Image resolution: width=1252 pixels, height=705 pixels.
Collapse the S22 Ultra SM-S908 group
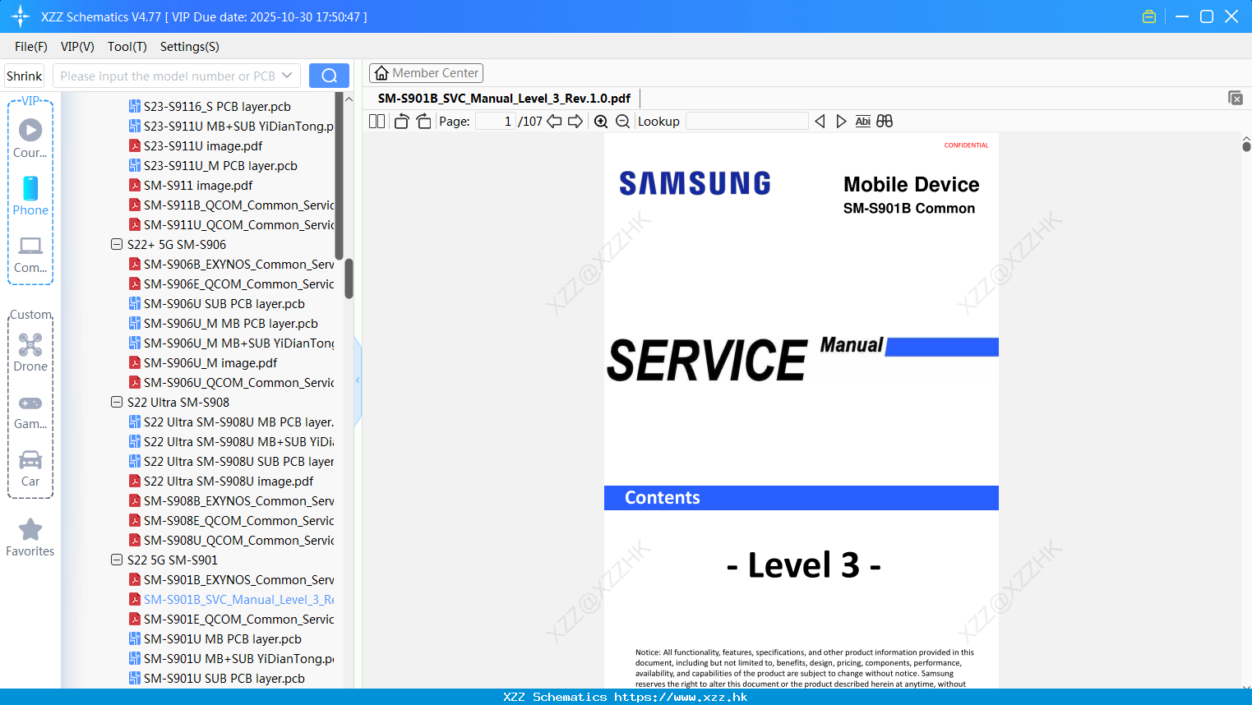pyautogui.click(x=117, y=402)
